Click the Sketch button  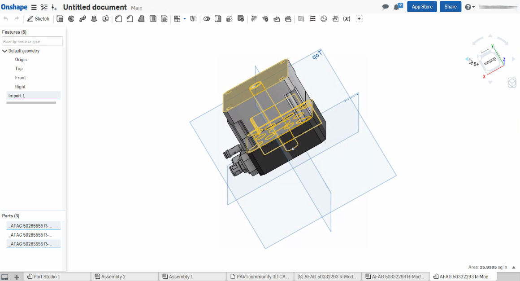pos(38,19)
